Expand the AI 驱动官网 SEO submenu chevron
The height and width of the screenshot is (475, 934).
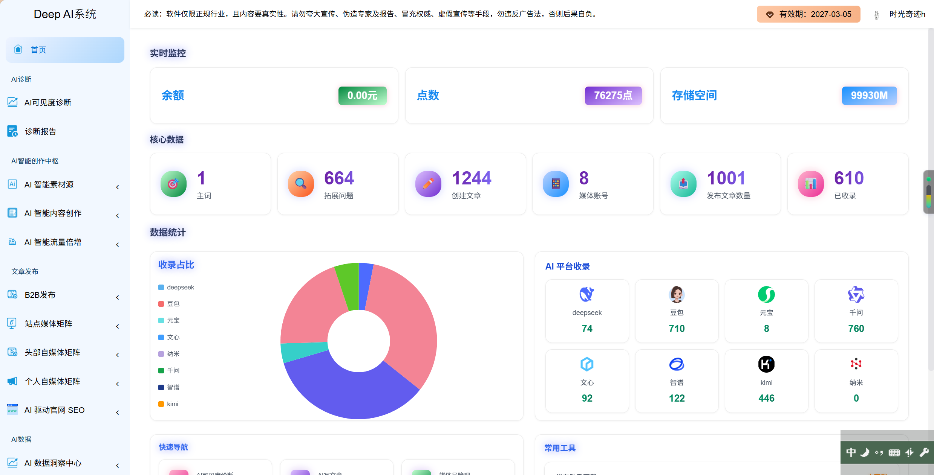click(118, 413)
